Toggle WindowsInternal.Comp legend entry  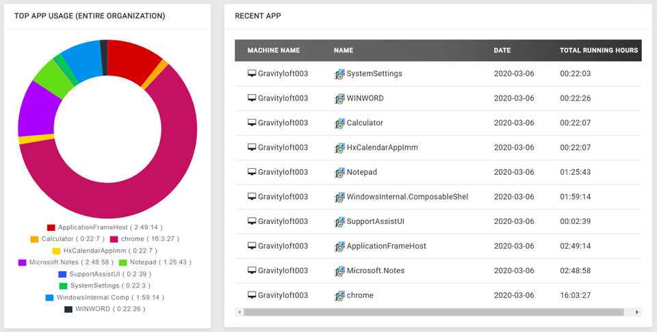(109, 298)
